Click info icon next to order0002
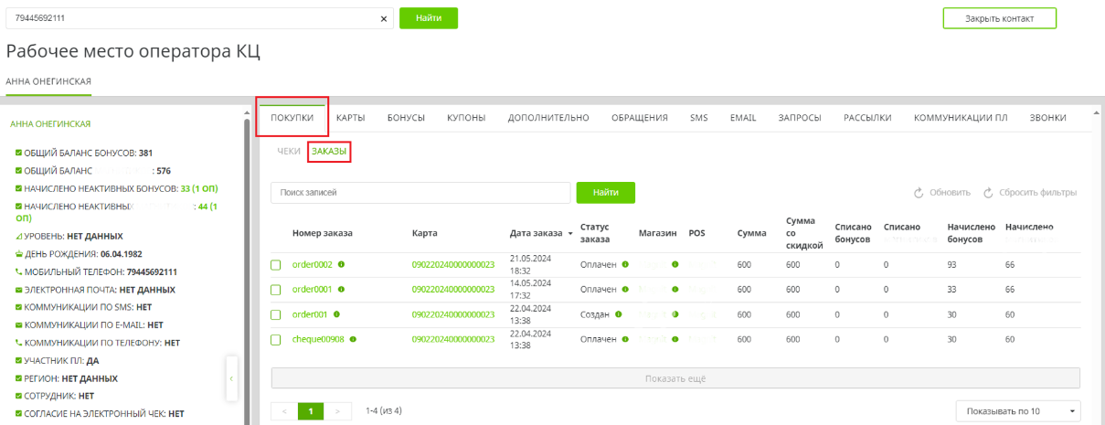Viewport: 1105px width, 425px height. [342, 265]
